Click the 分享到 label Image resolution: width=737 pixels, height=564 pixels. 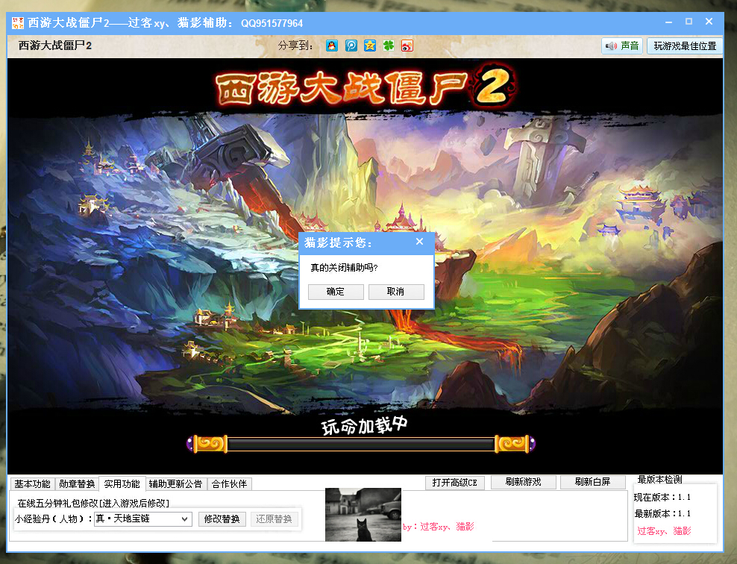(295, 46)
